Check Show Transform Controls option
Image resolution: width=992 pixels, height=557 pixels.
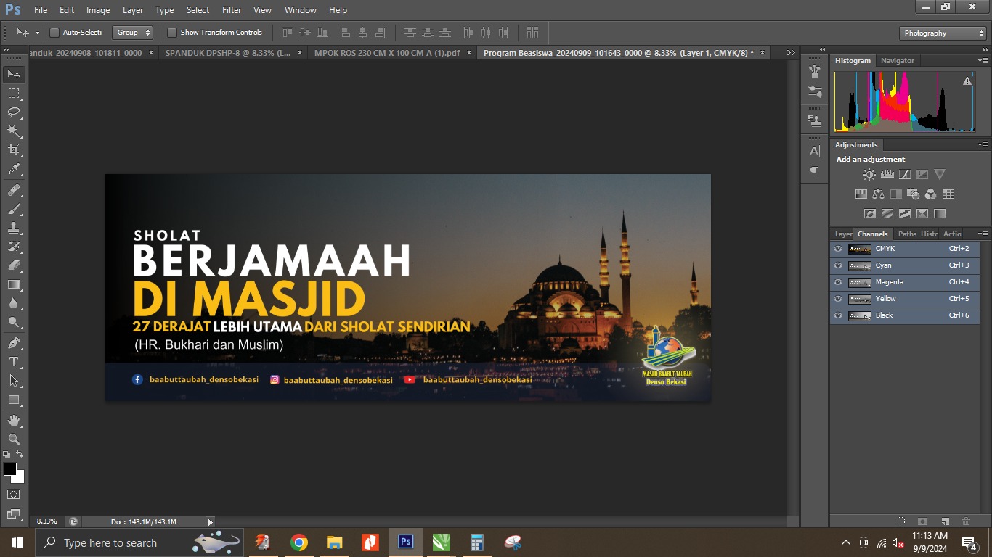coord(172,33)
